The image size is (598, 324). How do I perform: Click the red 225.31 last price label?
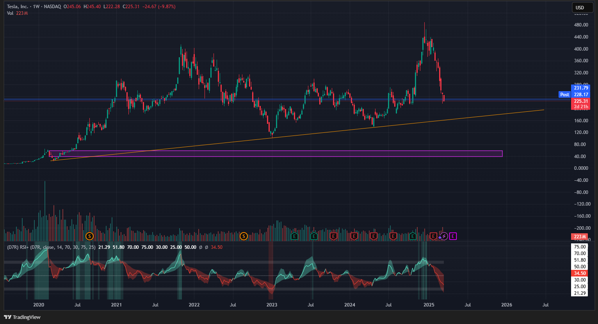(581, 101)
